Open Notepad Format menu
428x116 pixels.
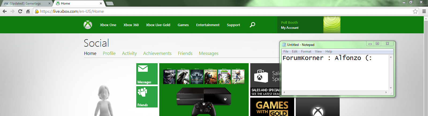coord(306,51)
